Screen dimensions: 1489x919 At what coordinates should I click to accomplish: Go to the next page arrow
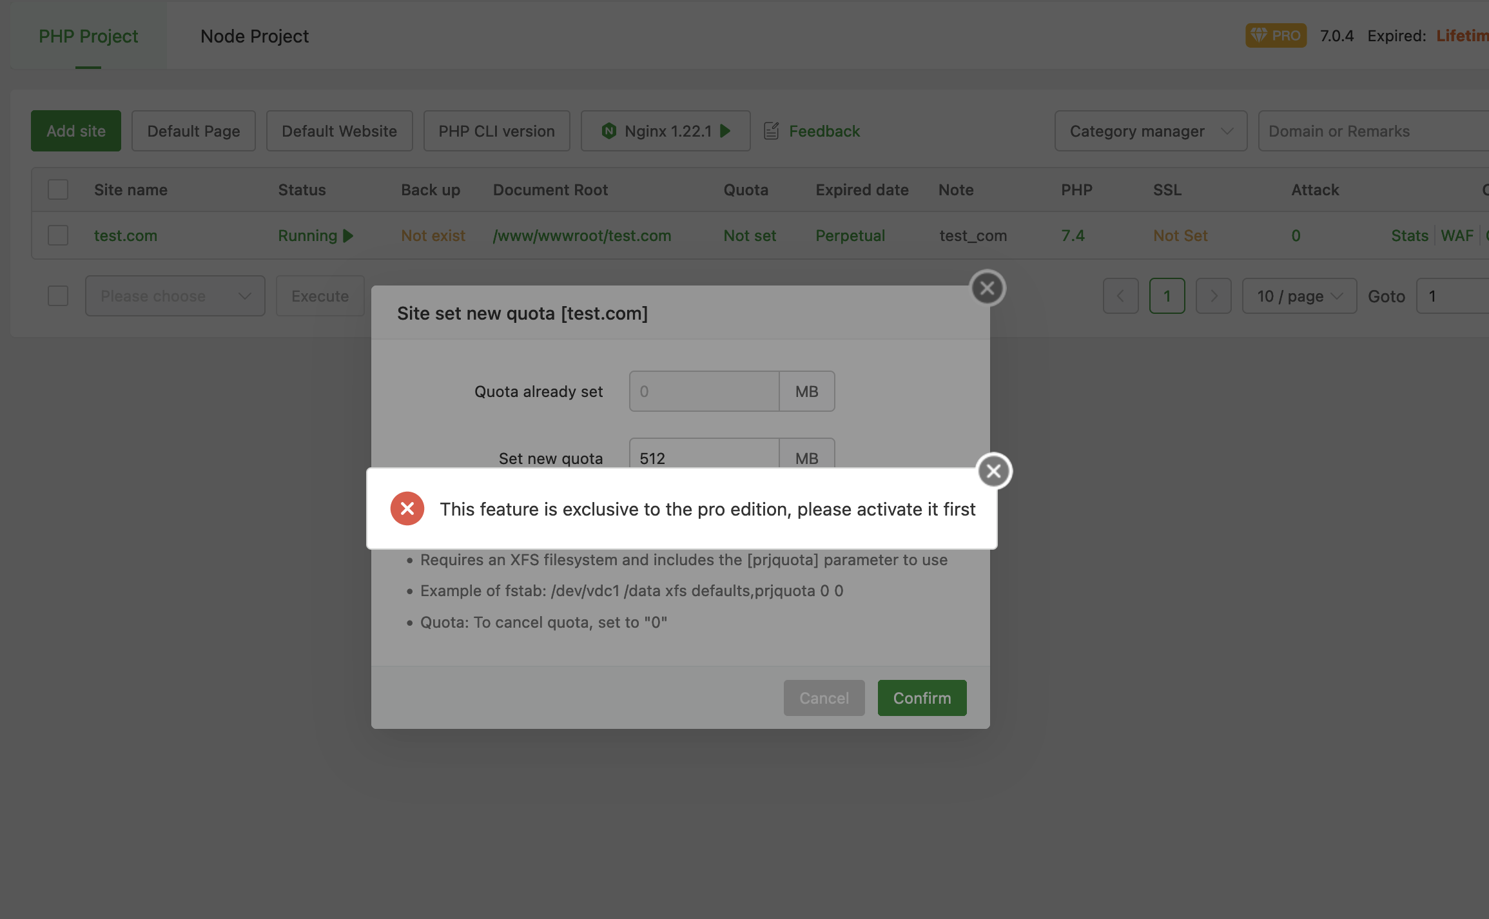tap(1213, 296)
